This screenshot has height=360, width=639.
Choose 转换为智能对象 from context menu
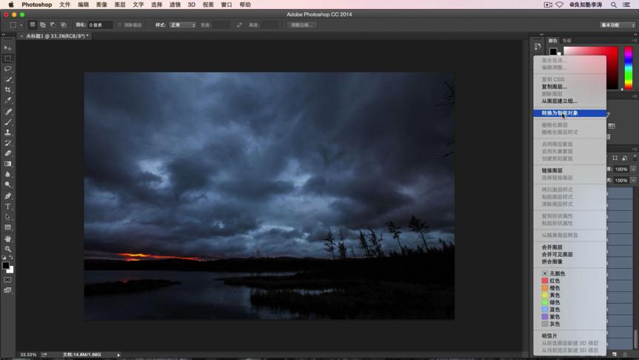(560, 113)
